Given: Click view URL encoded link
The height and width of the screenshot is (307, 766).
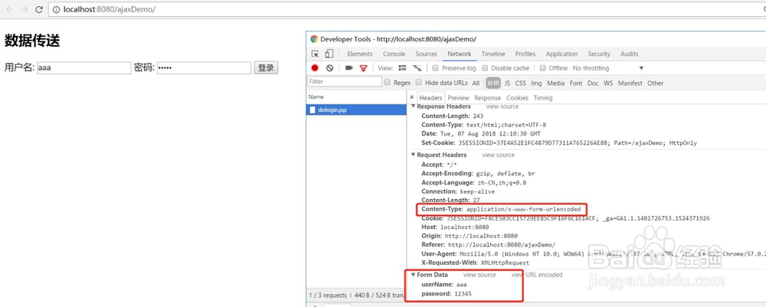Looking at the screenshot, I should tap(537, 275).
